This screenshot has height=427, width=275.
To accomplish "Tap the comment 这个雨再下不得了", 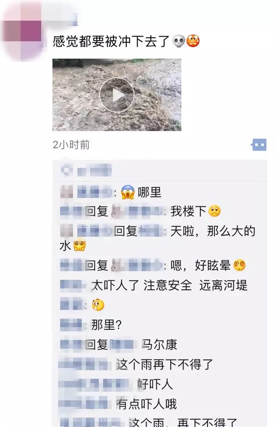I will click(165, 364).
